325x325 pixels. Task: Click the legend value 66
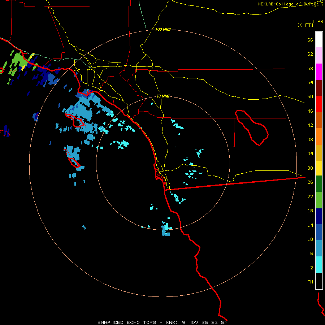tap(310, 40)
